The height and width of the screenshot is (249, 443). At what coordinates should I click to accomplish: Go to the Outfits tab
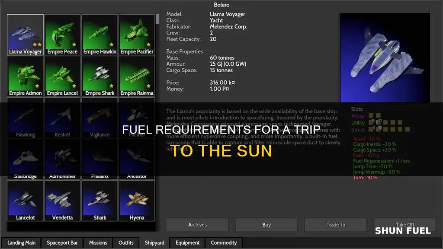[x=126, y=243]
